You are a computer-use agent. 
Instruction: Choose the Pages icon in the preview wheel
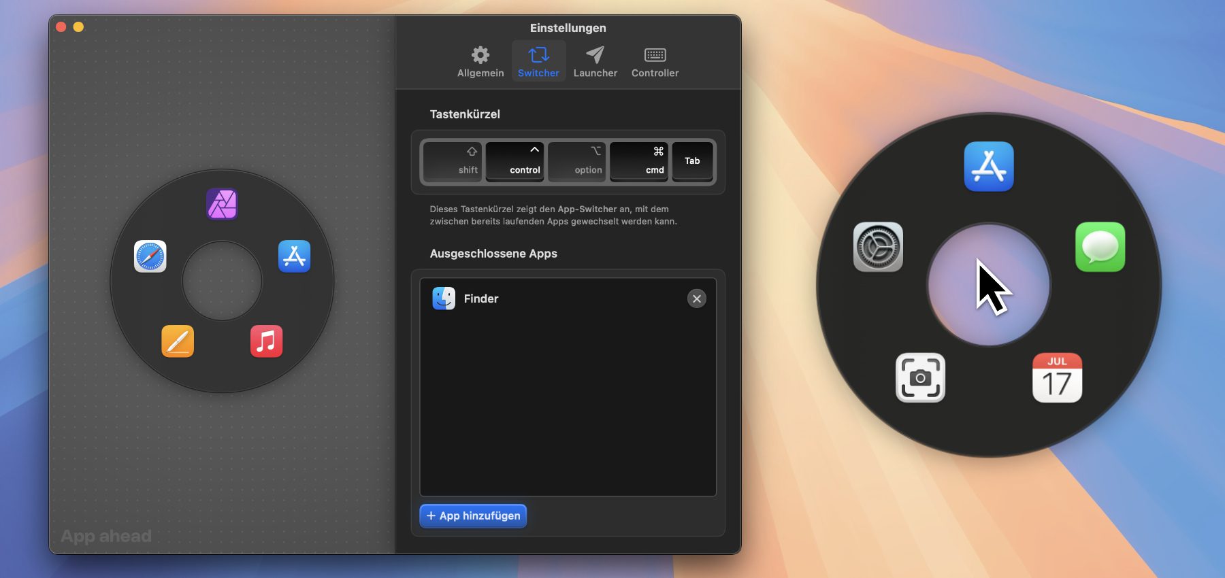pos(178,341)
